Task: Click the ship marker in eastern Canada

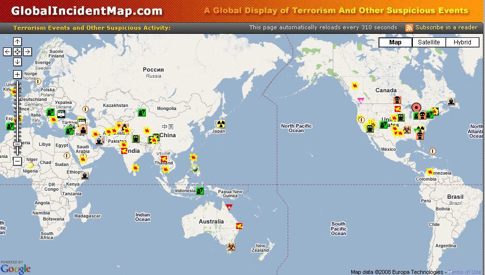Action: (451, 101)
